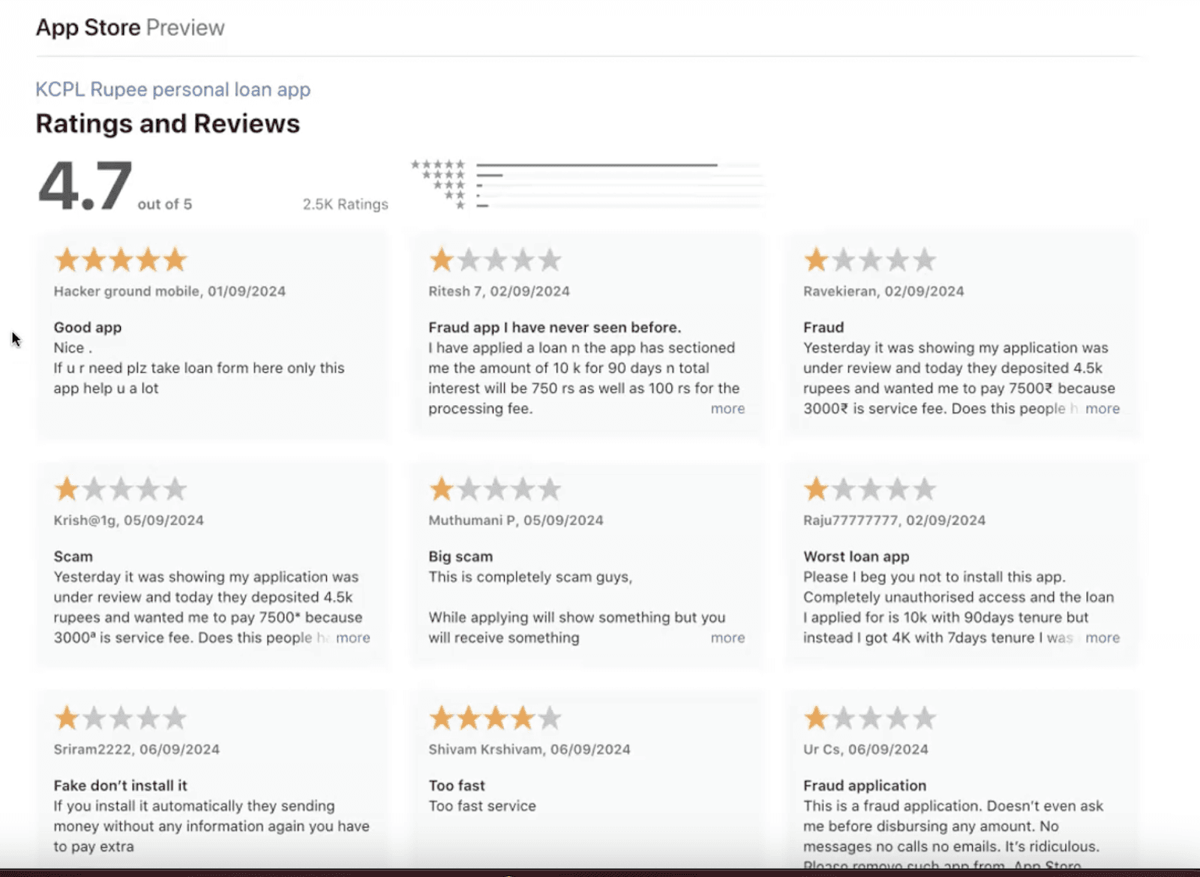Viewport: 1200px width, 877px height.
Task: Expand Krish@1g's Scam review with more
Action: click(352, 638)
